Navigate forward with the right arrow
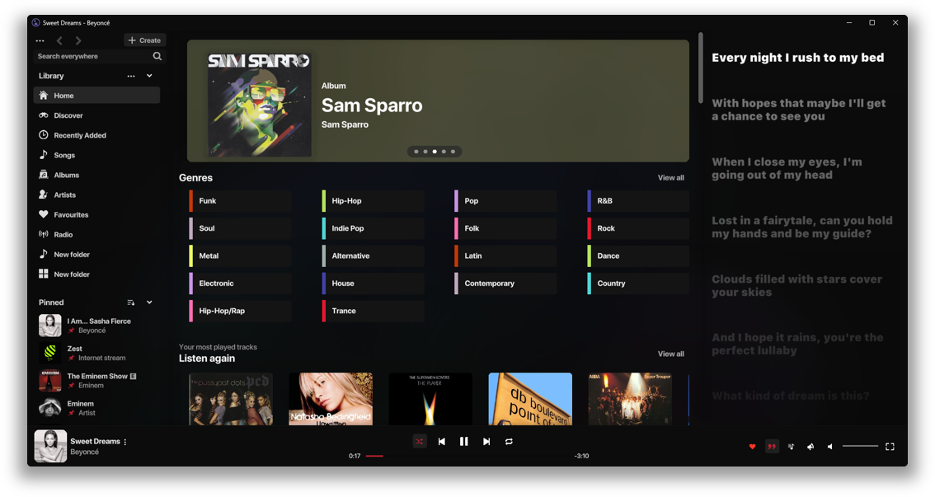The height and width of the screenshot is (497, 935). 78,40
